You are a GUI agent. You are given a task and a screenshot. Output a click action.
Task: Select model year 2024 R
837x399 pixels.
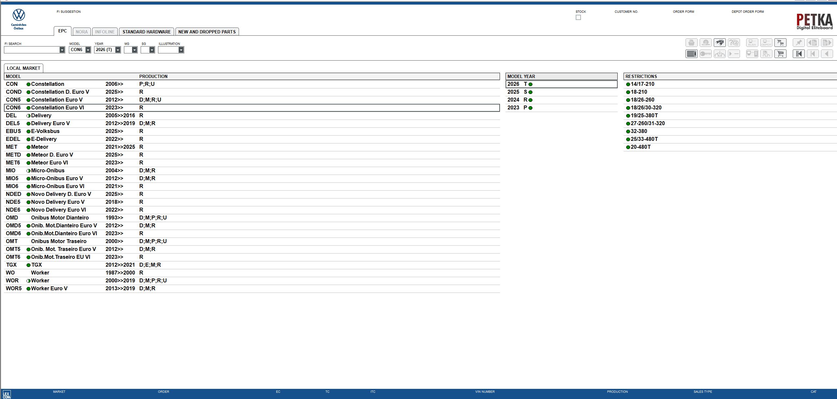click(561, 100)
